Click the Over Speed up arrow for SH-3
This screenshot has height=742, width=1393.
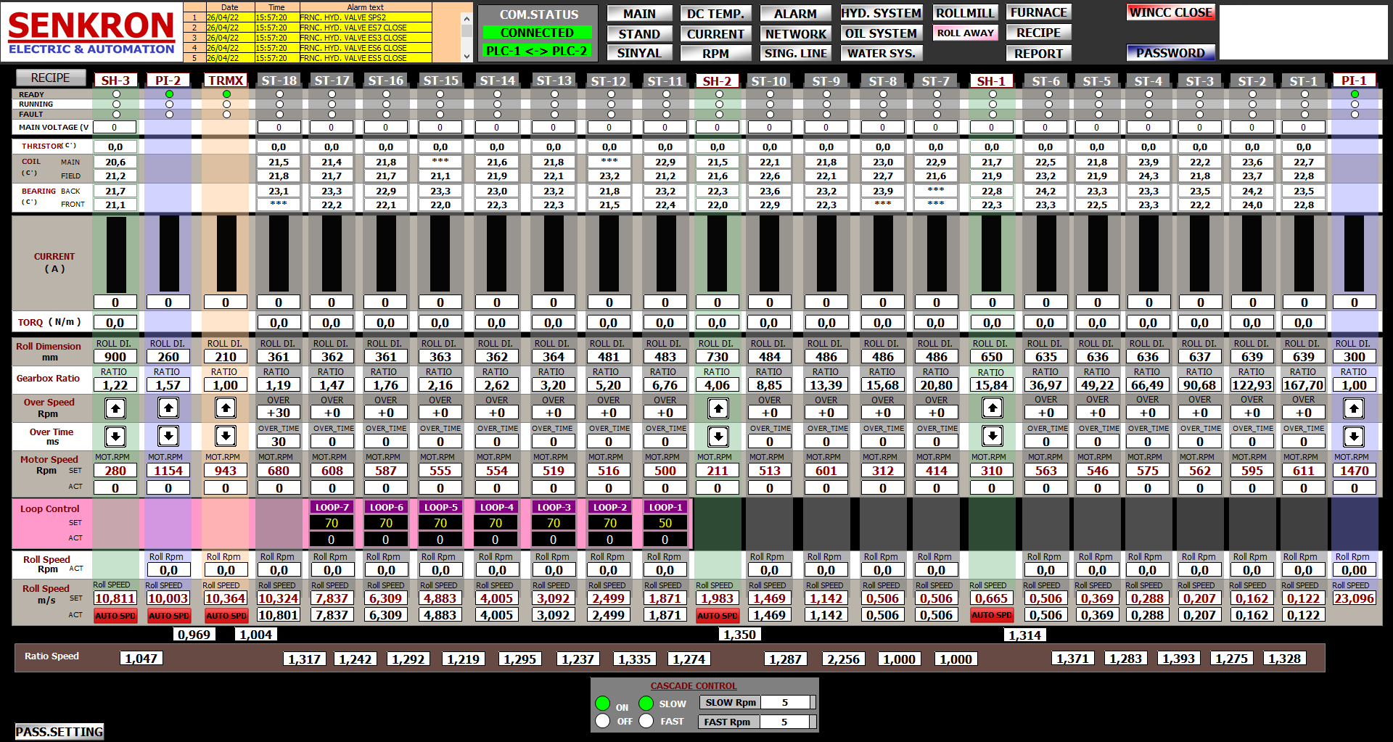[115, 408]
